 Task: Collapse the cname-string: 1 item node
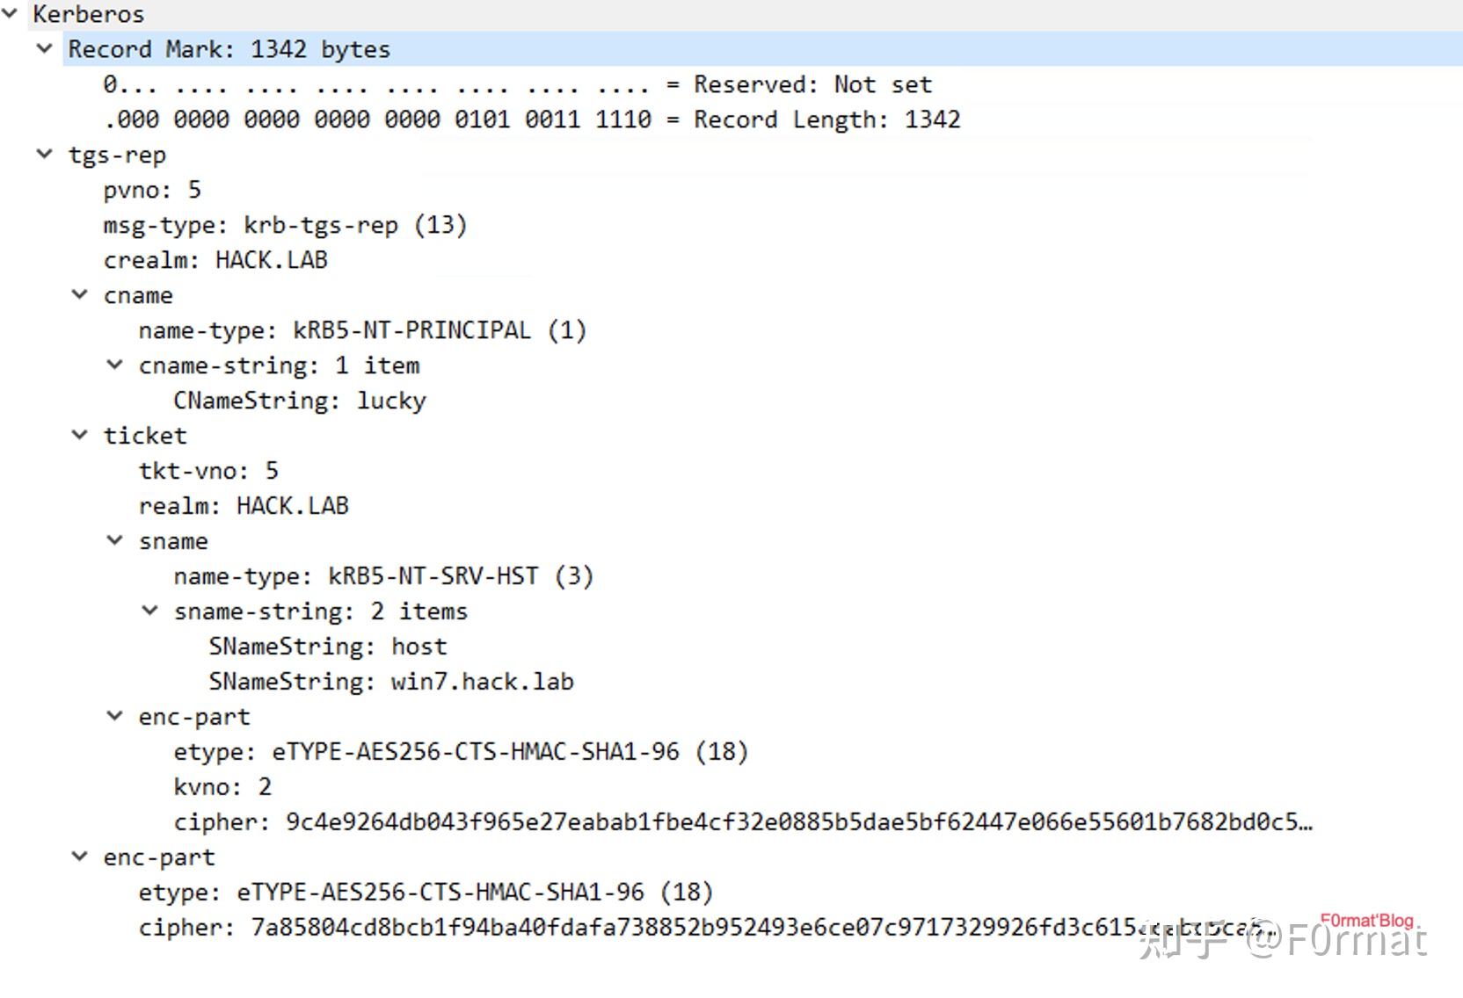pyautogui.click(x=115, y=365)
